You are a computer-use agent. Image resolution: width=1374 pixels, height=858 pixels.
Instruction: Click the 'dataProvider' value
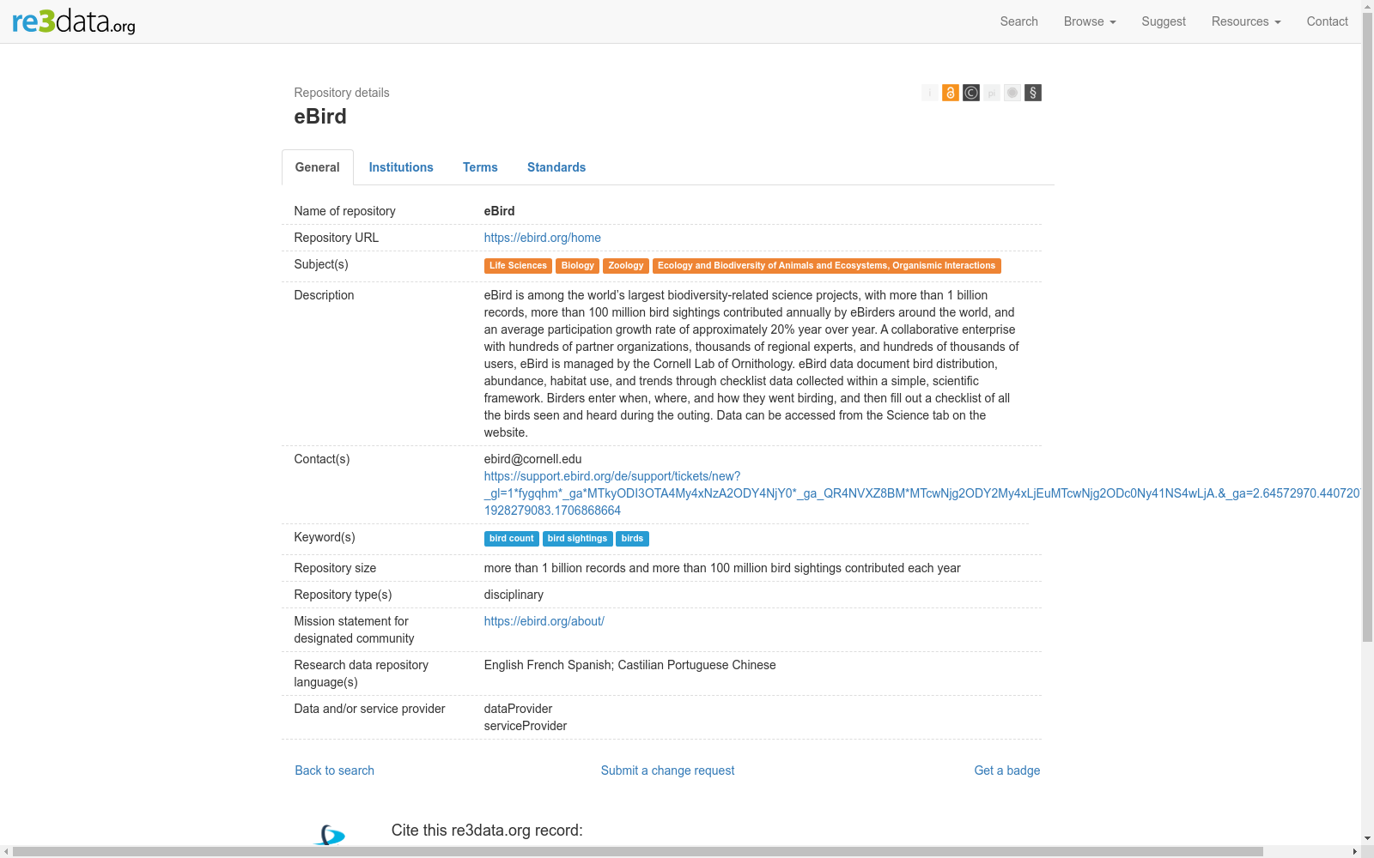click(519, 709)
